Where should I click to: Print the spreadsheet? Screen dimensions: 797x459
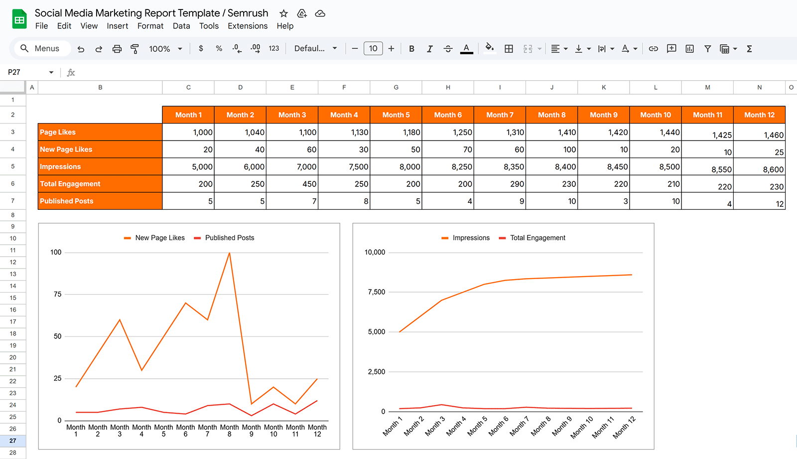117,48
